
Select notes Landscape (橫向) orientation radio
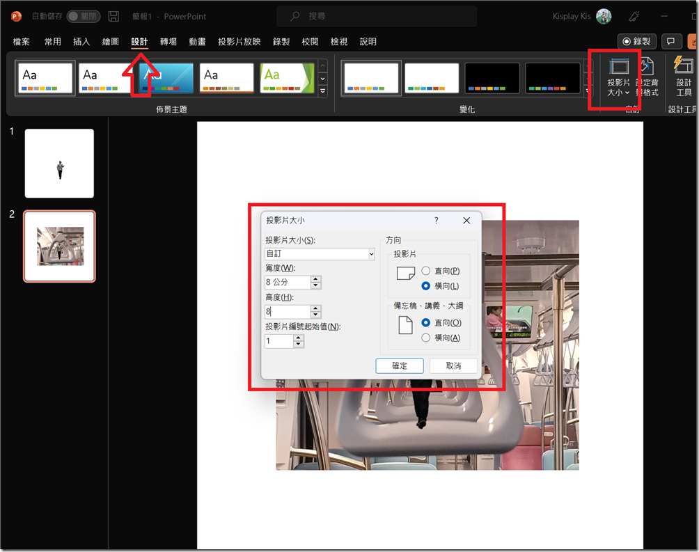[x=426, y=338]
